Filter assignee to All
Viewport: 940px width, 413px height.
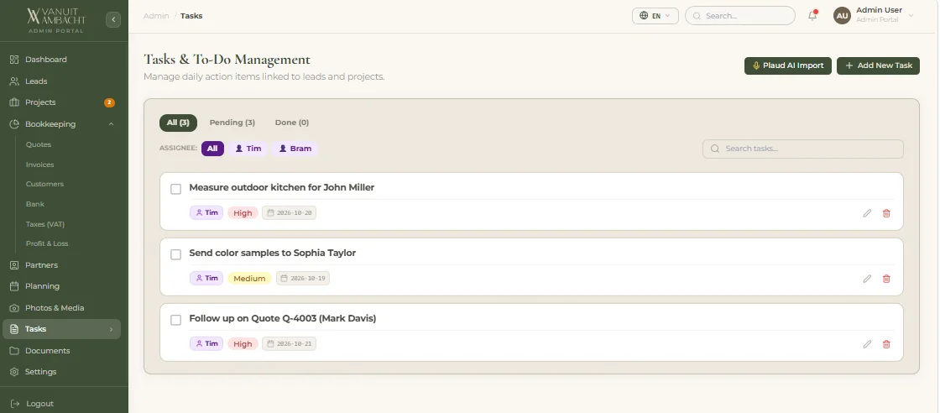212,148
